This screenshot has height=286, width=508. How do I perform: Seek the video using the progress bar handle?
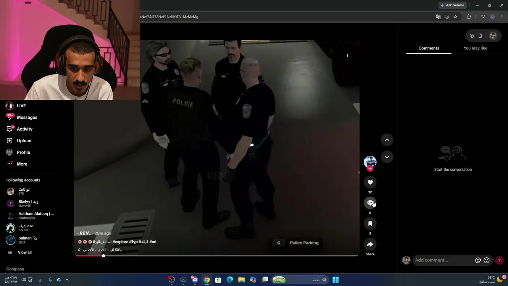[x=103, y=256]
